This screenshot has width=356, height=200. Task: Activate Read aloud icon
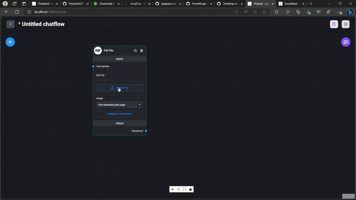(x=246, y=12)
